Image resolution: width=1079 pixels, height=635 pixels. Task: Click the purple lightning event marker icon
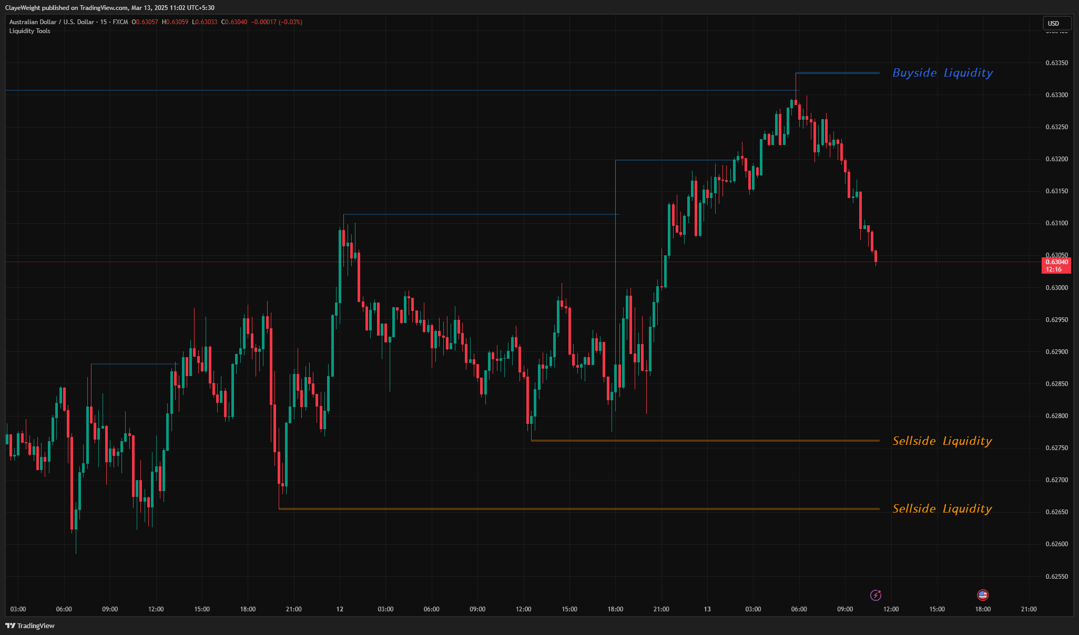(876, 595)
